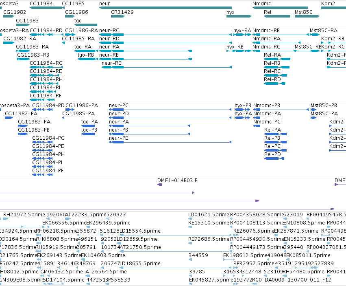Click protein Mst85C-PA
346x286 pixels.
pos(313,118)
